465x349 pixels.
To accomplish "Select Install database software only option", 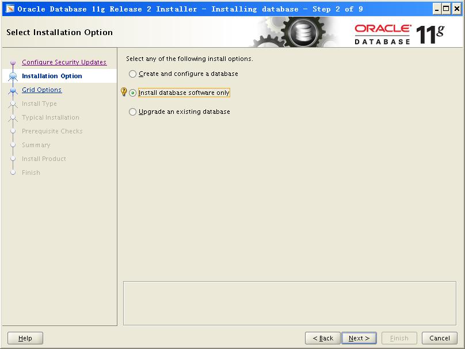I will click(133, 93).
